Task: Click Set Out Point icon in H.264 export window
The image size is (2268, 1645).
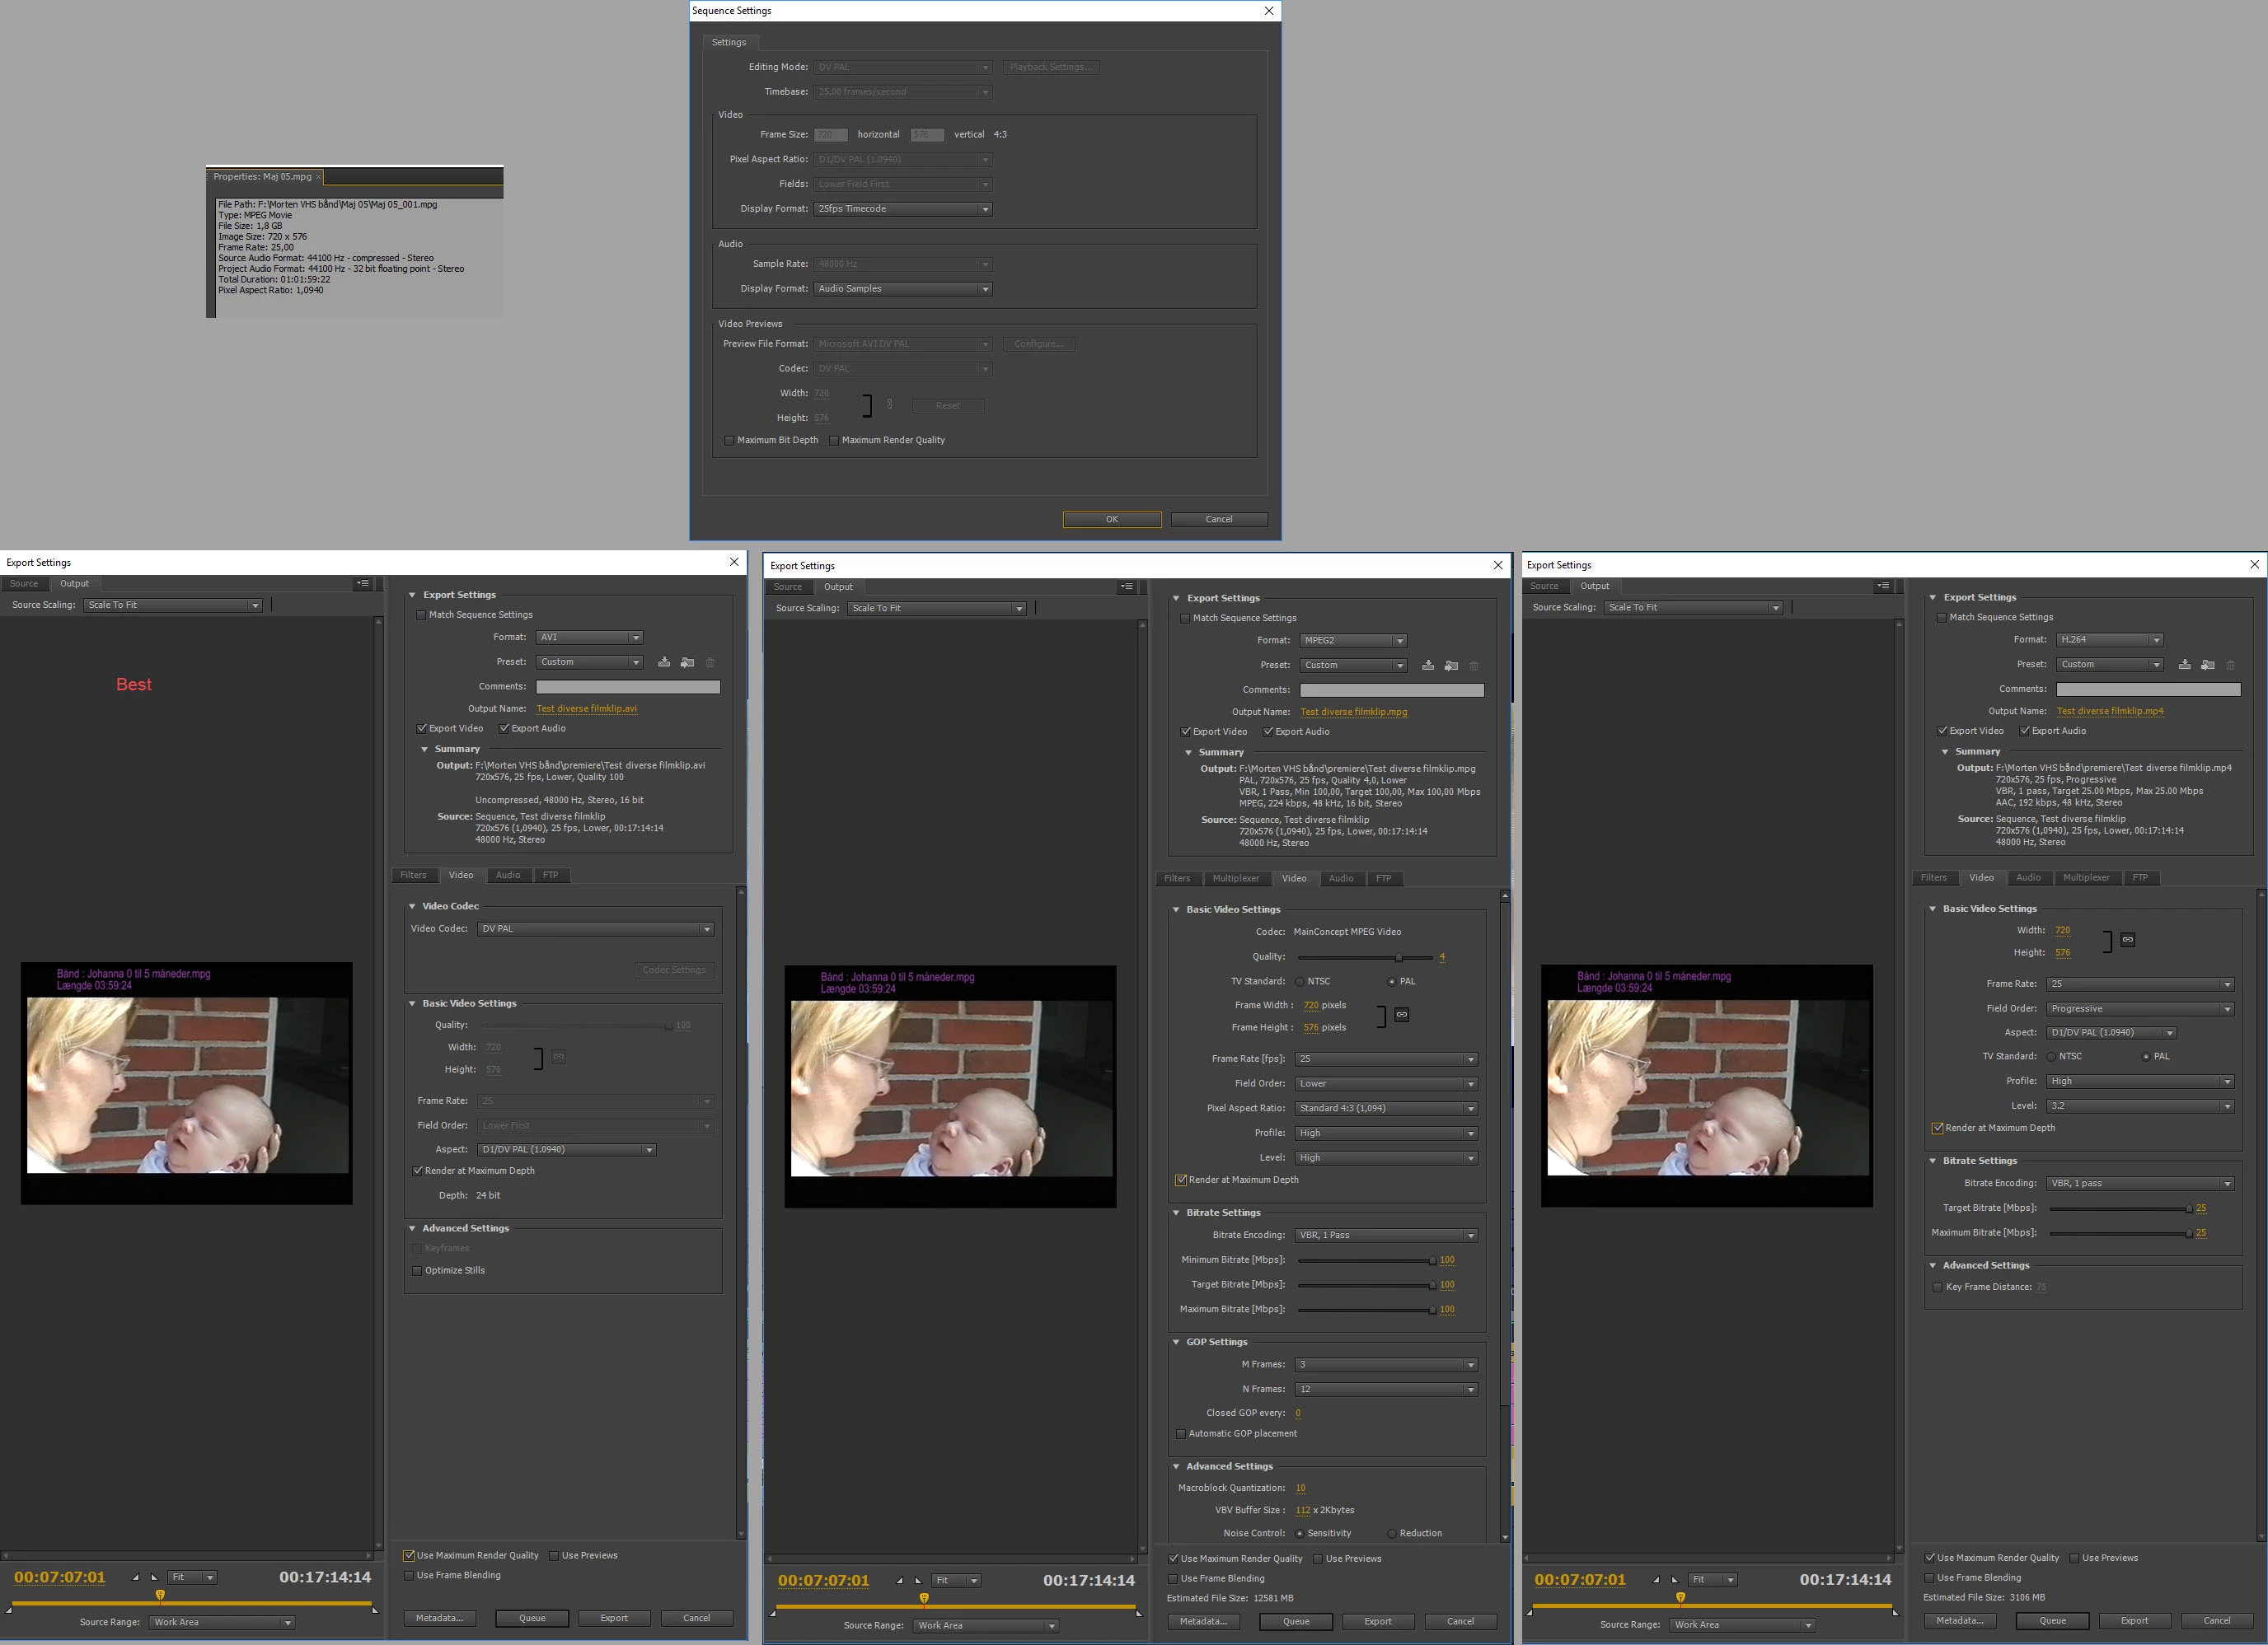Action: point(1675,1580)
